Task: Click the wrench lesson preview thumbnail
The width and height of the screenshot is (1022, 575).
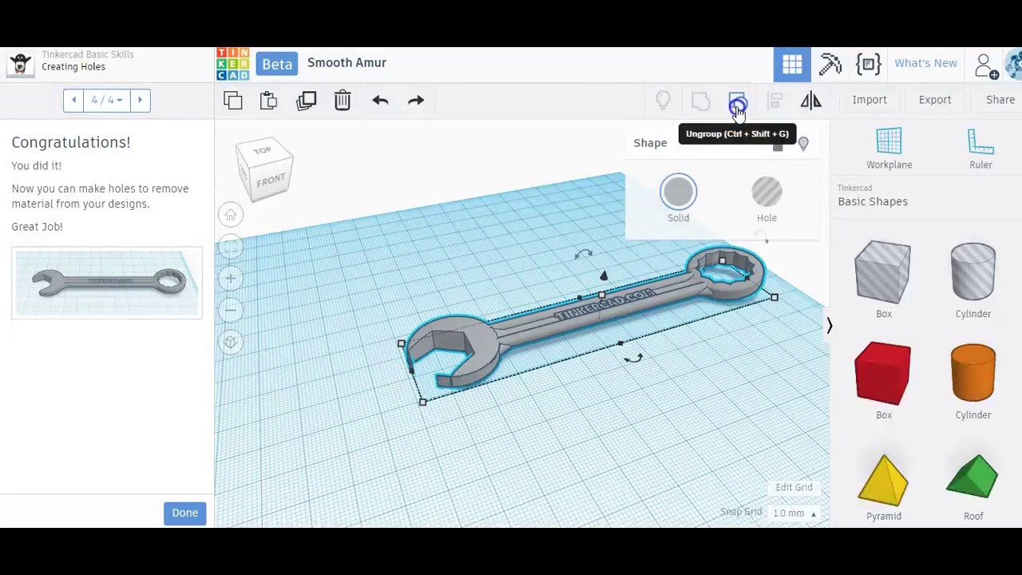Action: 107,284
